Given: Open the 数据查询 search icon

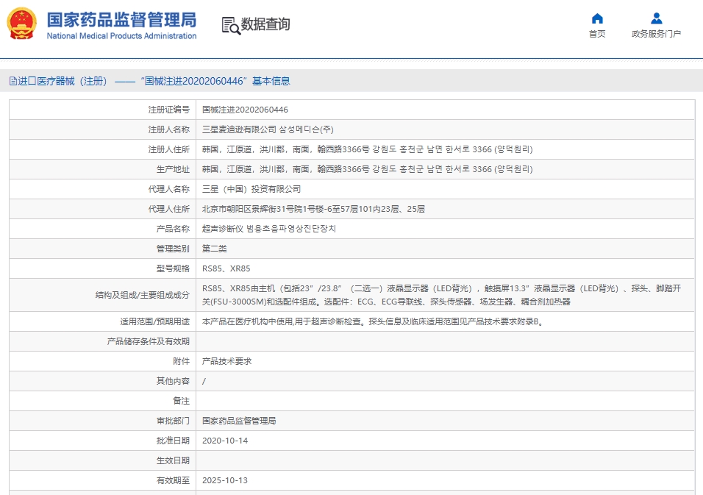Looking at the screenshot, I should [x=231, y=25].
